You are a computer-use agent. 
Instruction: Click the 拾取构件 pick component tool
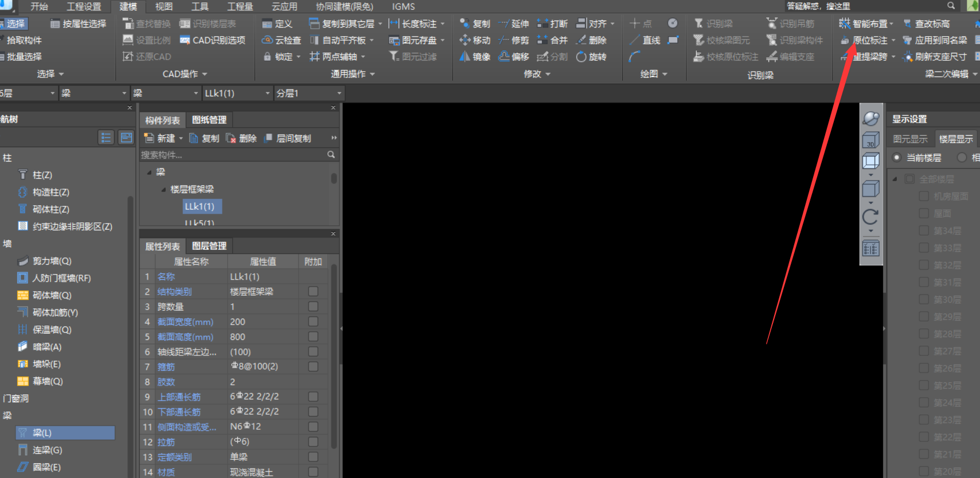click(x=21, y=40)
